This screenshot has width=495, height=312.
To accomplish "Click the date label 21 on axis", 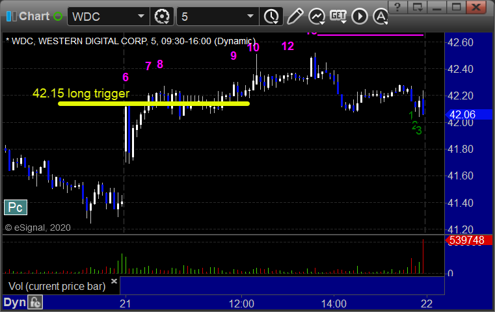I will tap(125, 304).
